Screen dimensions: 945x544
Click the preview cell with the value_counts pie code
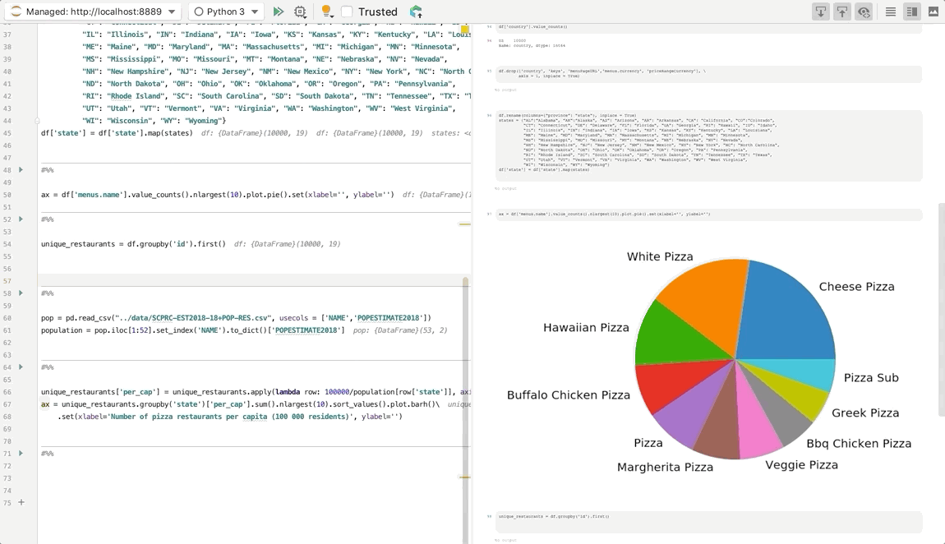pos(708,214)
